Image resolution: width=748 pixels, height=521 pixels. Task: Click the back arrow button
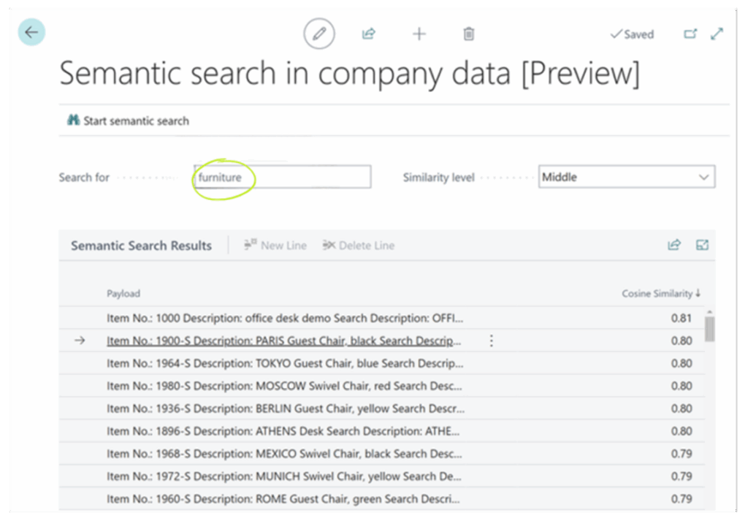[x=31, y=33]
